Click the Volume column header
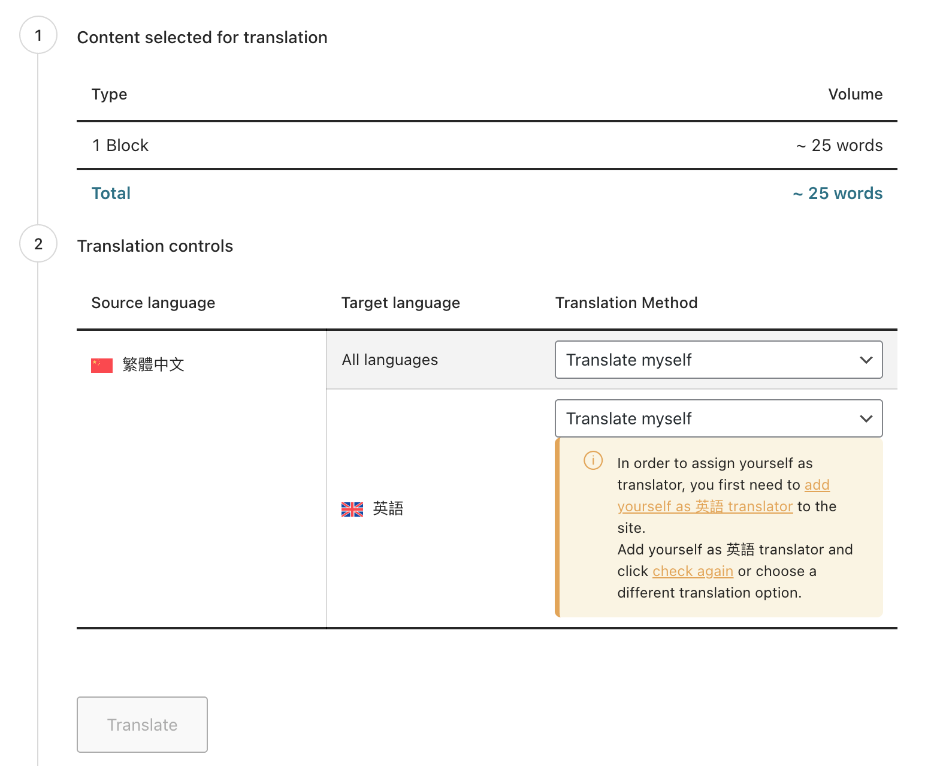This screenshot has height=766, width=943. 855,94
